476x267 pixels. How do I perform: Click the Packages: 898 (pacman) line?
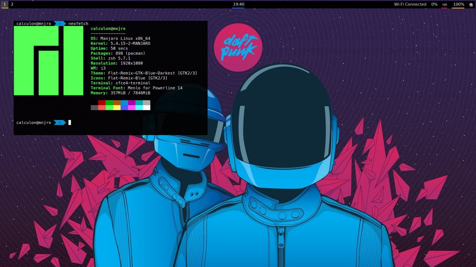pyautogui.click(x=118, y=53)
